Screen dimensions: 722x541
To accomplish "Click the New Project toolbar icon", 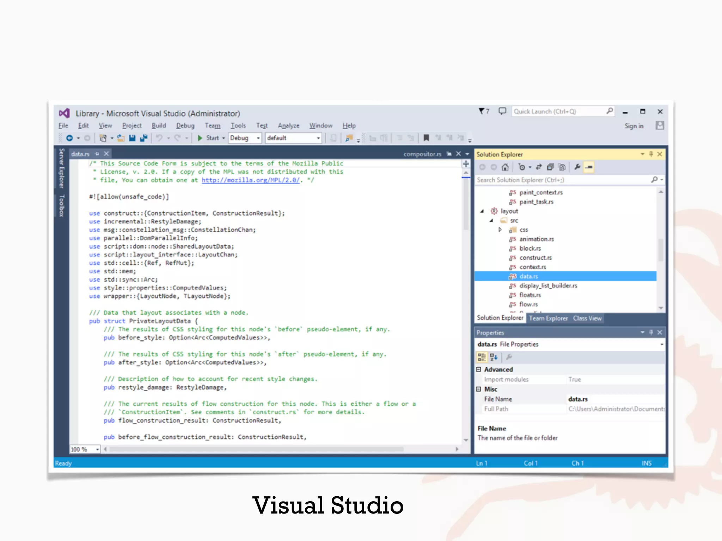I will [x=103, y=138].
